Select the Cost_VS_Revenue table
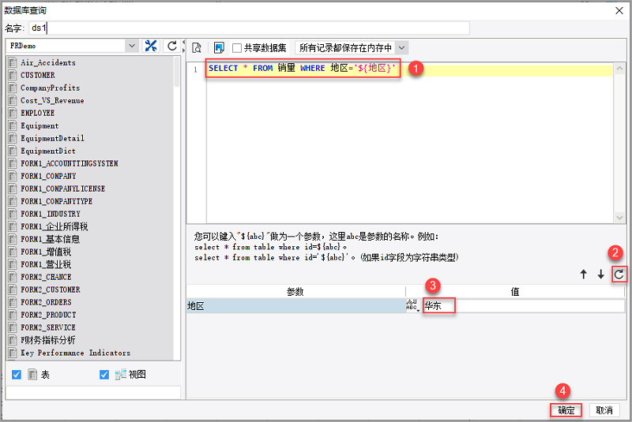Screen dimensions: 632x422 (52, 100)
